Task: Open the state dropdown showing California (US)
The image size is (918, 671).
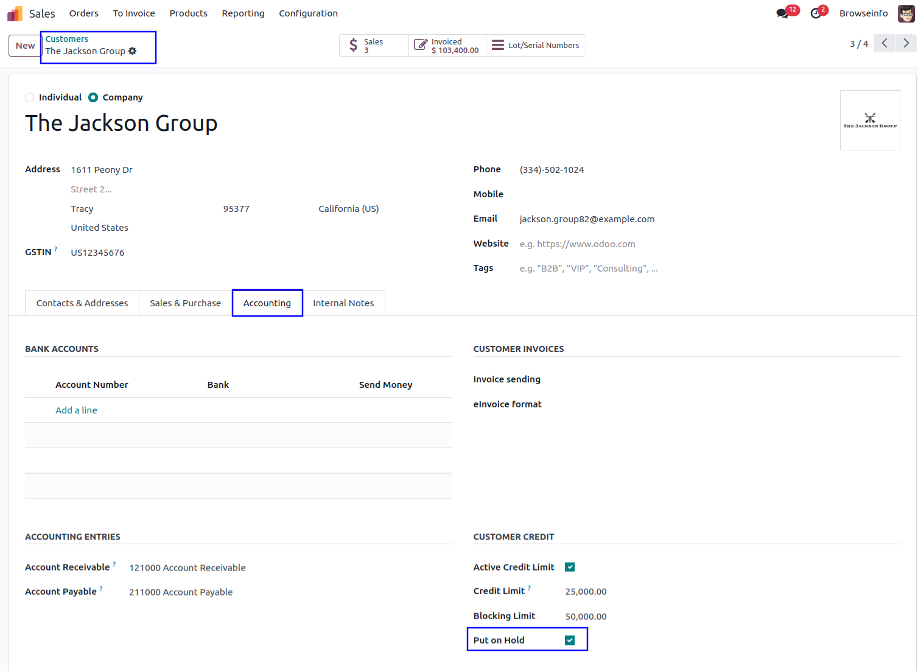Action: (349, 209)
